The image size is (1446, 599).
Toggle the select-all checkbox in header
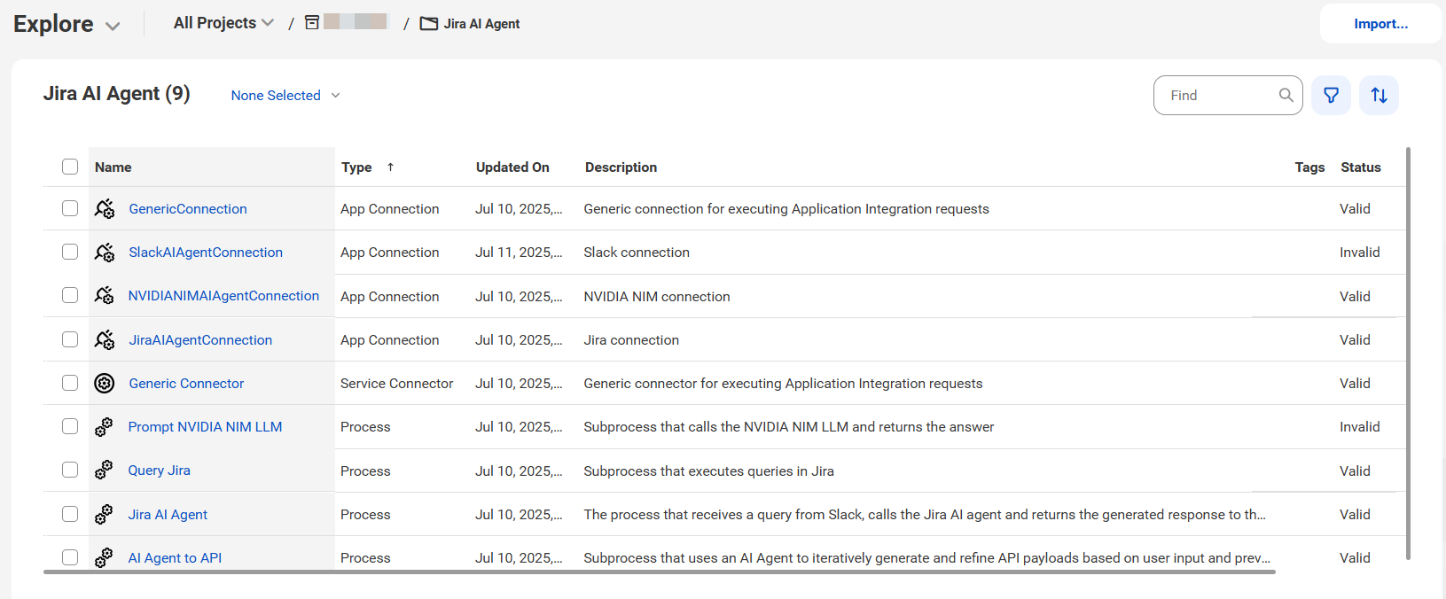pos(70,167)
